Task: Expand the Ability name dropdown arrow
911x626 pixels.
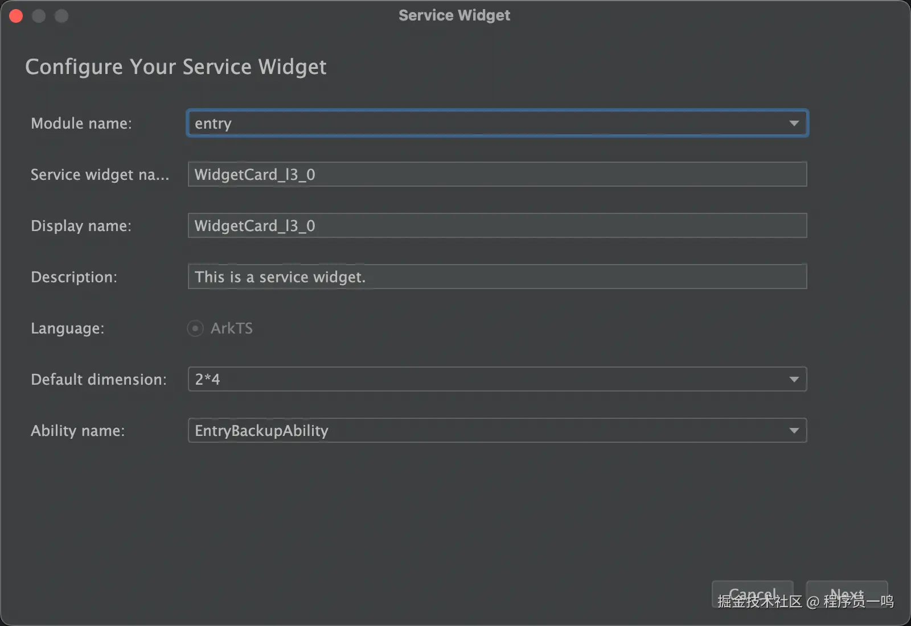Action: coord(794,431)
